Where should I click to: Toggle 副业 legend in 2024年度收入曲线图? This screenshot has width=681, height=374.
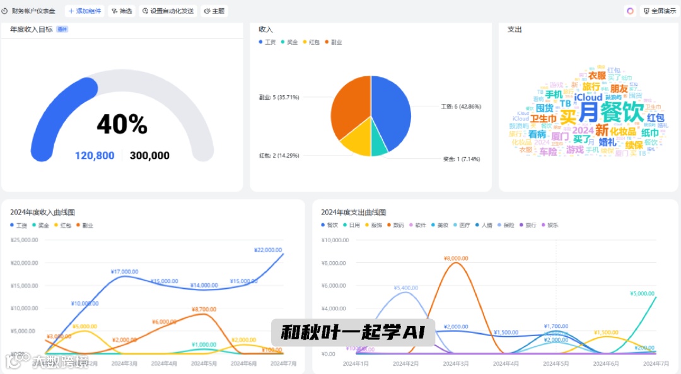pos(85,225)
